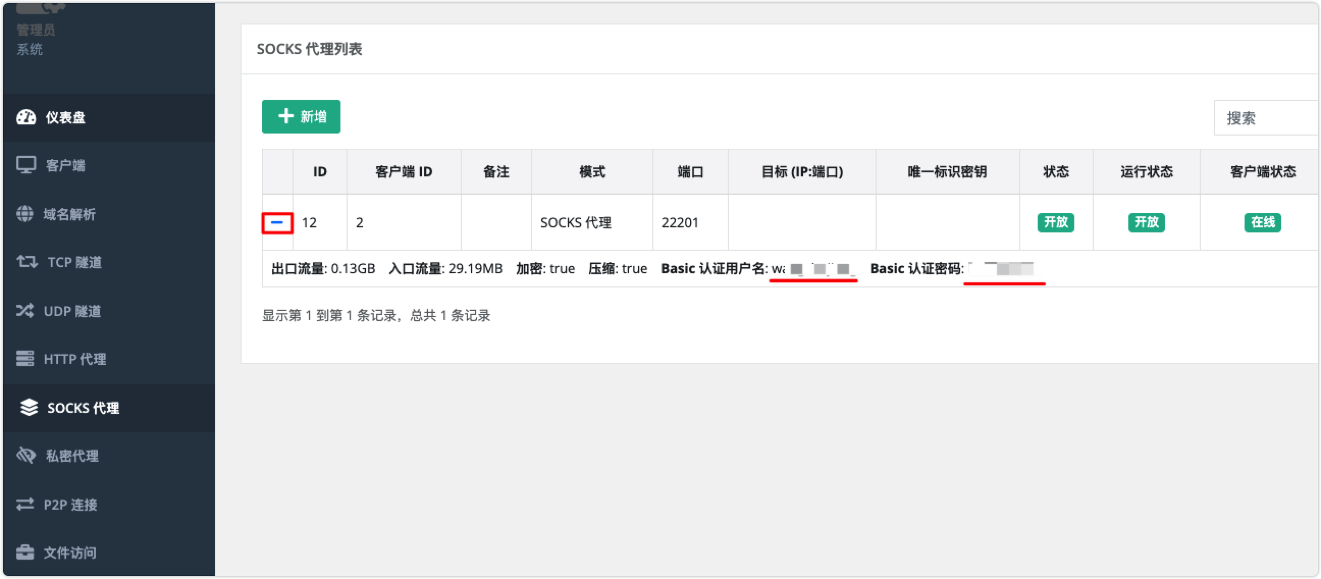1321x579 pixels.
Task: Collapse row 12 details with minus
Action: [x=277, y=223]
